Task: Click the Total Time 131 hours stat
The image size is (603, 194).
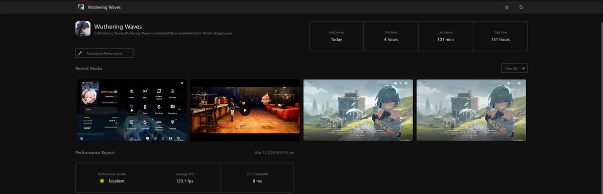Action: [x=500, y=36]
